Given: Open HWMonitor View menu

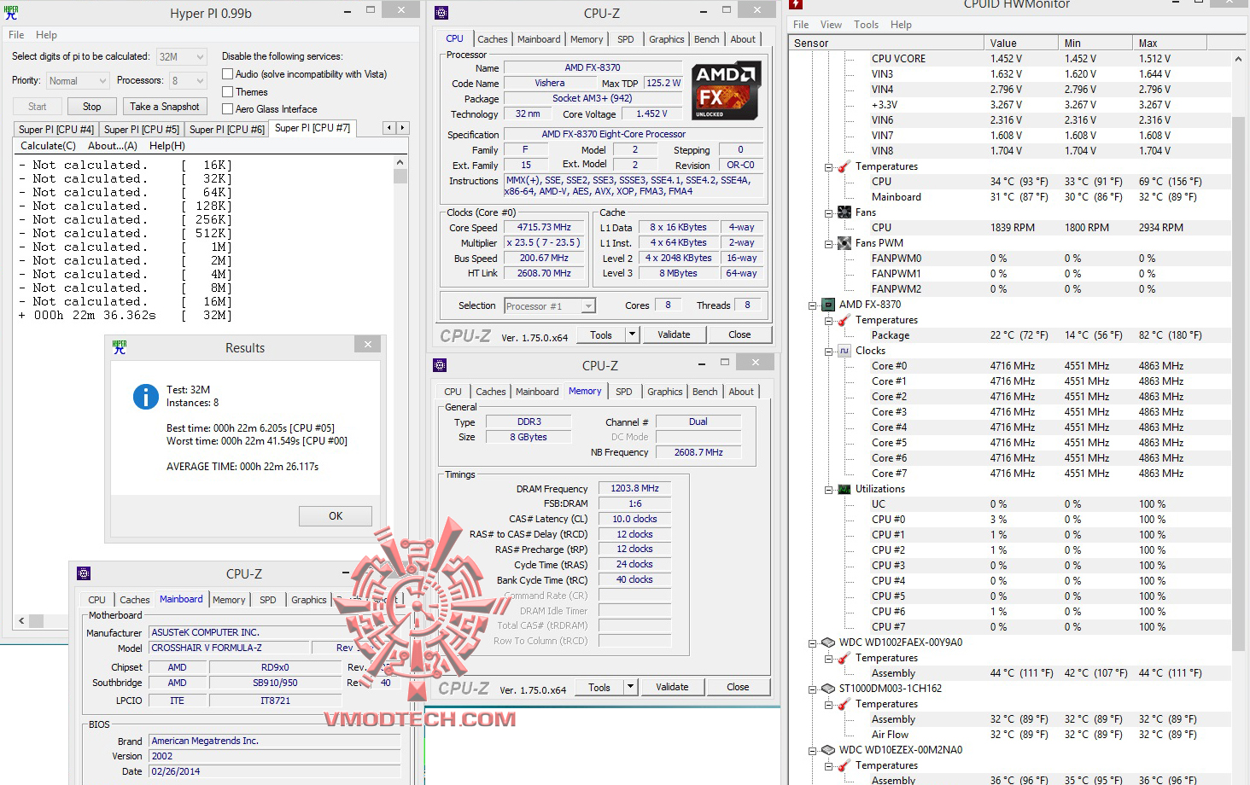Looking at the screenshot, I should (831, 25).
